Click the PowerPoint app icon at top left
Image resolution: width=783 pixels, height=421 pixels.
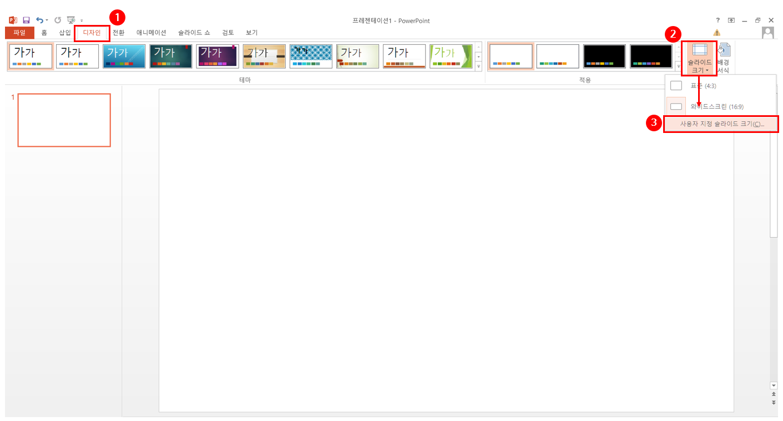tap(13, 20)
